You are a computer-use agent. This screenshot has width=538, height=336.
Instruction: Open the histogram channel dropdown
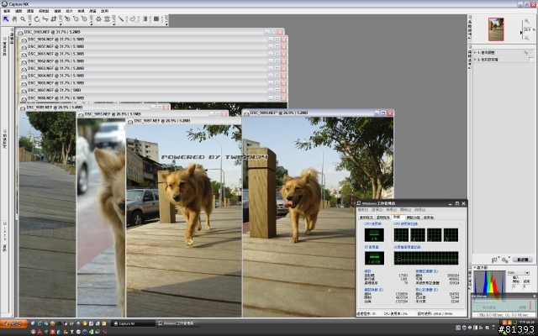pyautogui.click(x=527, y=273)
